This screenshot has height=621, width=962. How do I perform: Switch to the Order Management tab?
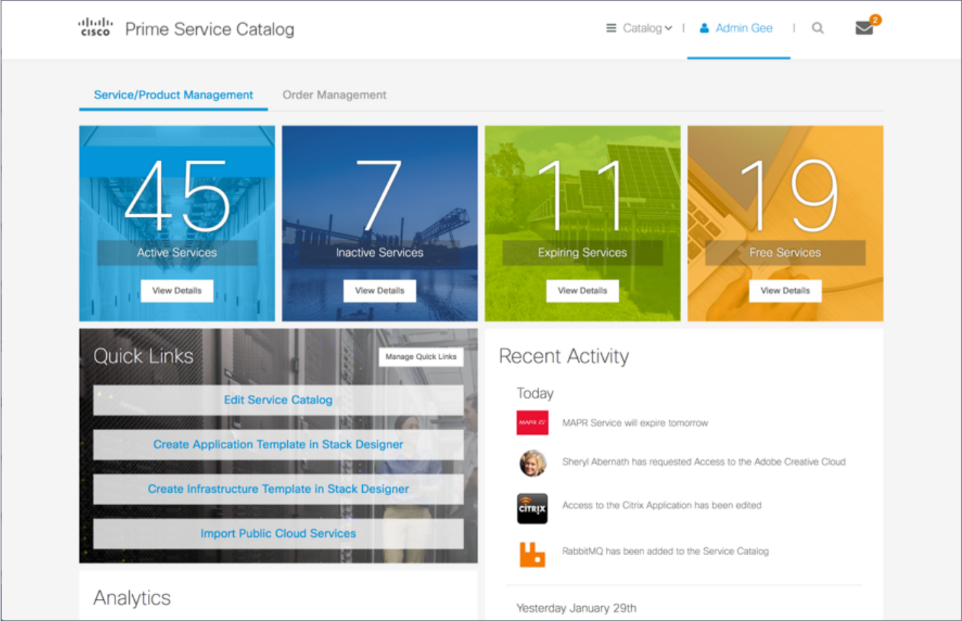[334, 95]
